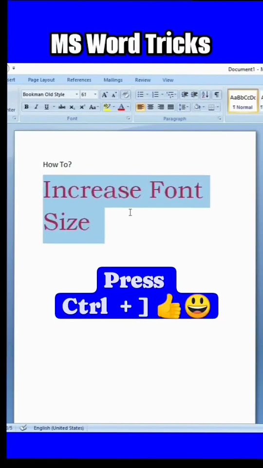This screenshot has height=468, width=263.
Task: Launch the Paragraph dialog box
Action: click(220, 118)
